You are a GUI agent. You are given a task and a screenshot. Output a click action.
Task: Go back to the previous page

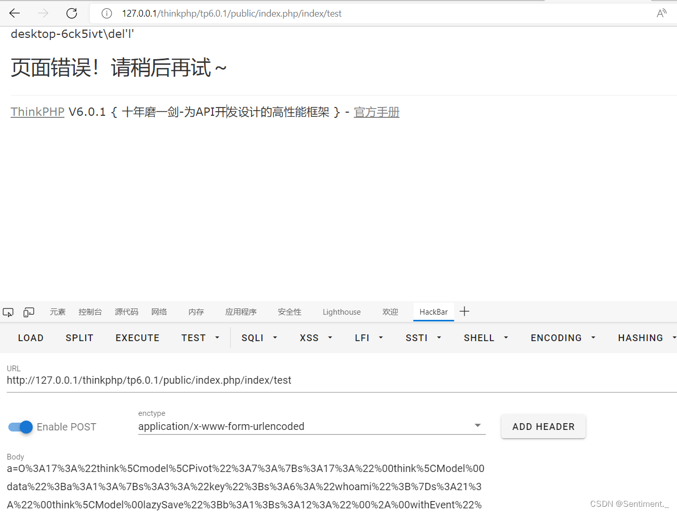coord(15,14)
